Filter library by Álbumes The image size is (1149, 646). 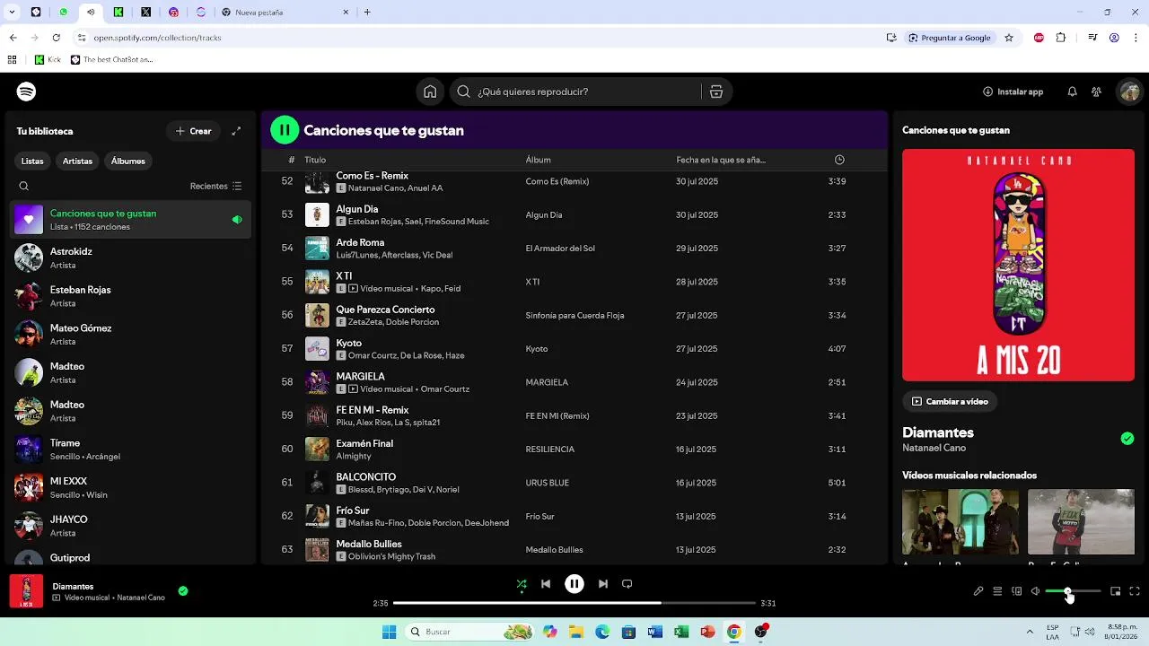click(x=128, y=161)
